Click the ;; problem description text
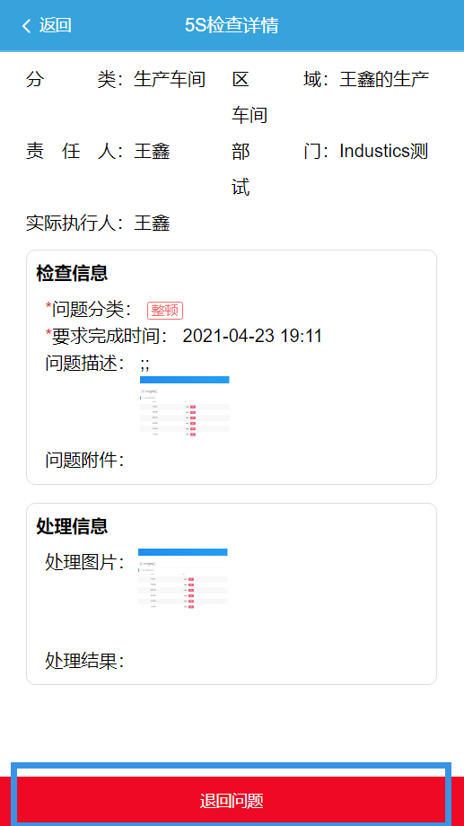The height and width of the screenshot is (826, 464). pyautogui.click(x=144, y=364)
